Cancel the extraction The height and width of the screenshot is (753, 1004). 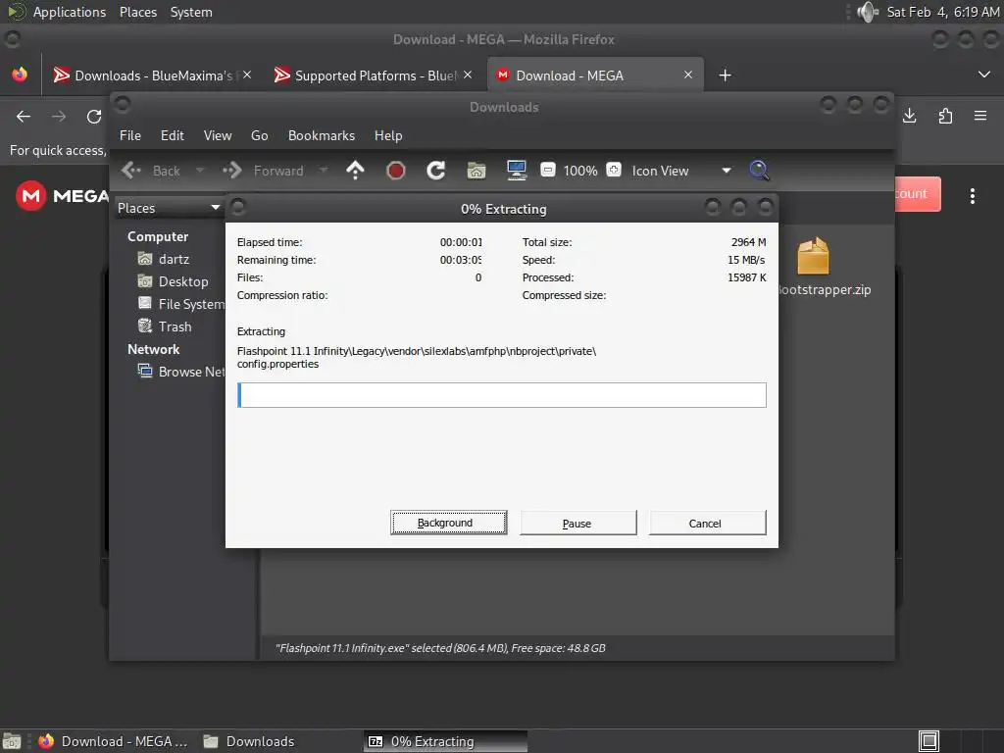(x=707, y=523)
